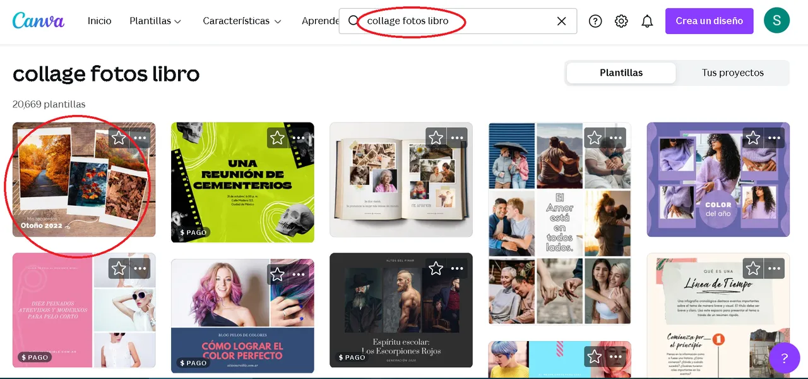Open the account avatar S

tap(776, 21)
